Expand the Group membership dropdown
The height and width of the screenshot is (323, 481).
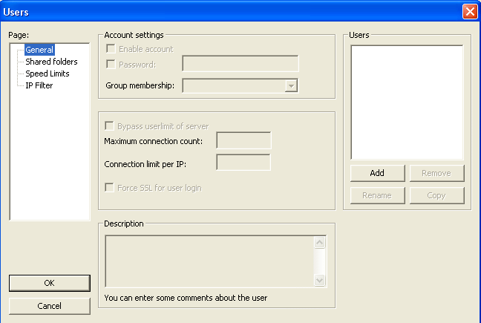click(x=292, y=86)
